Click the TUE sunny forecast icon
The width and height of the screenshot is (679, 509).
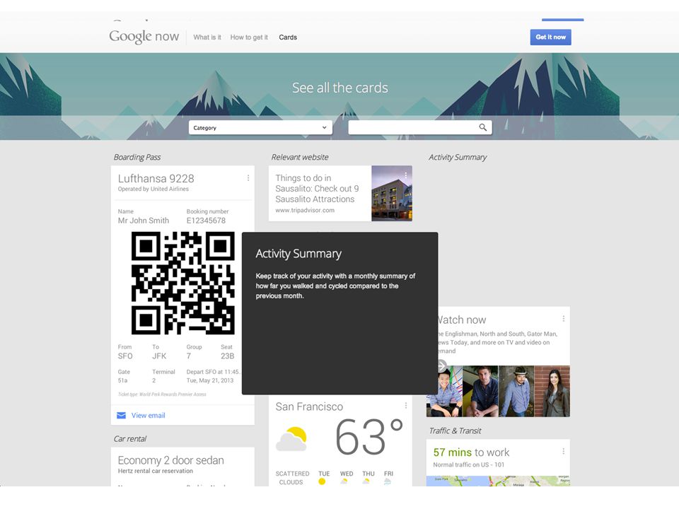pos(322,481)
